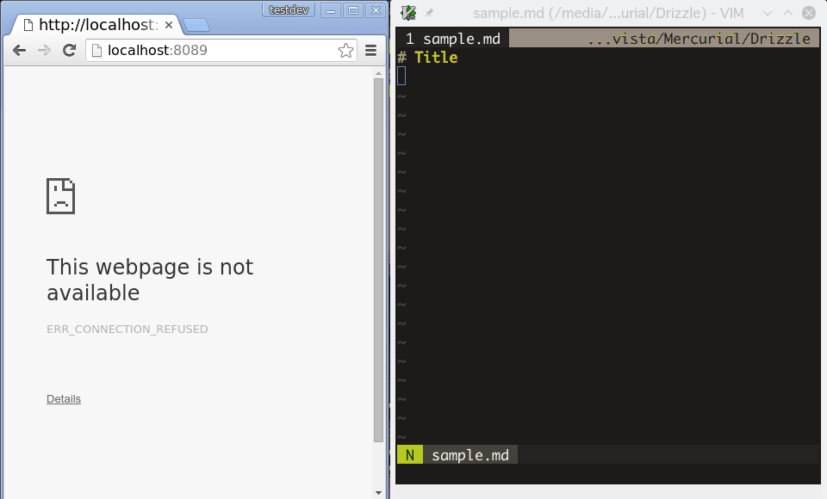Bookmark this page with the star icon
Image resolution: width=827 pixels, height=499 pixels.
coord(345,51)
